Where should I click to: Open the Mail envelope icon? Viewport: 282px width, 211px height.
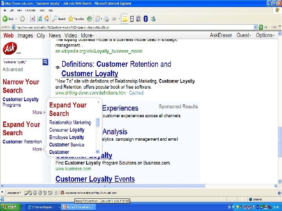pyautogui.click(x=98, y=19)
